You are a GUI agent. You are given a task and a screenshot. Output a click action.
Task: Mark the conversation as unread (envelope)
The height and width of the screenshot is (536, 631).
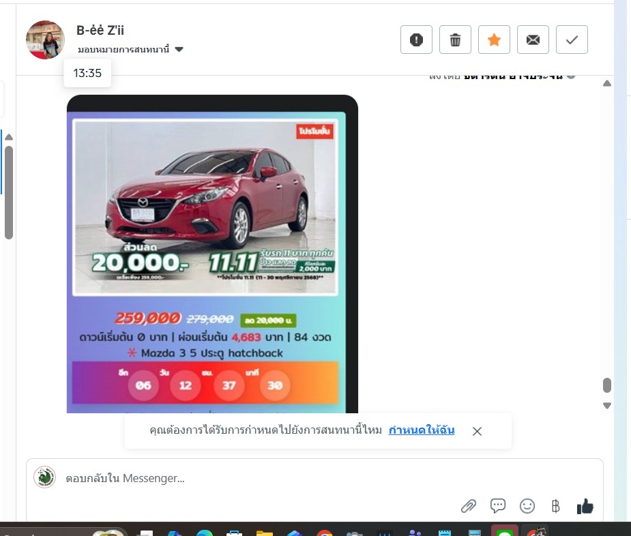coord(533,40)
